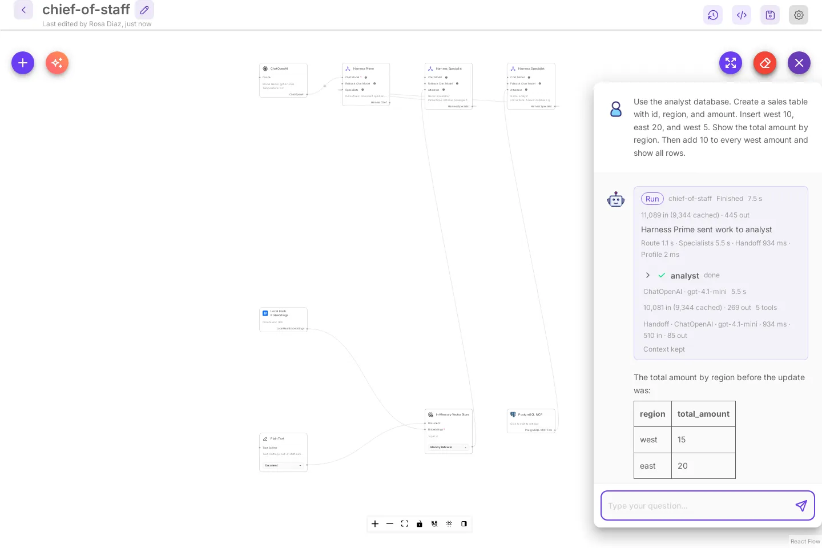Click the Plain Text node pencil icon

click(x=265, y=439)
